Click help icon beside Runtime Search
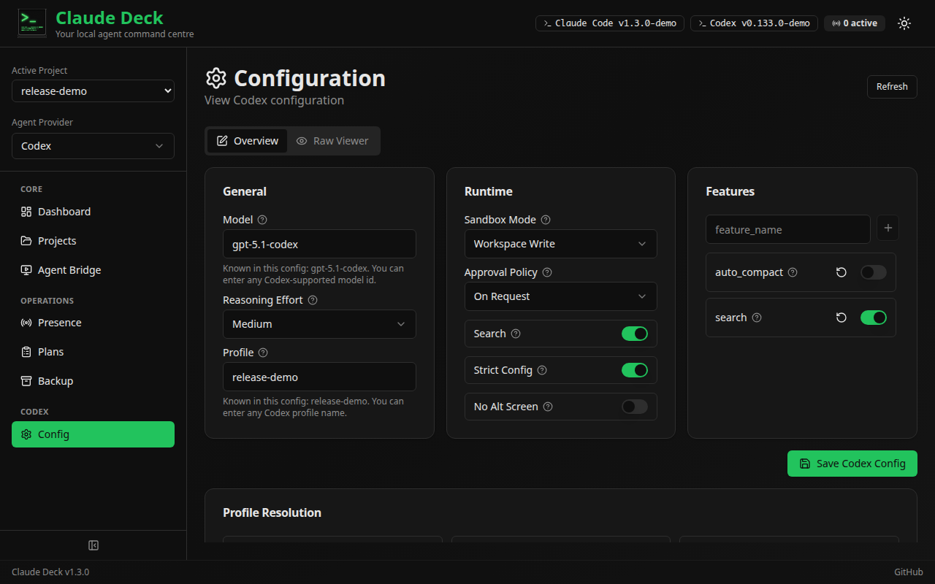 (x=516, y=334)
